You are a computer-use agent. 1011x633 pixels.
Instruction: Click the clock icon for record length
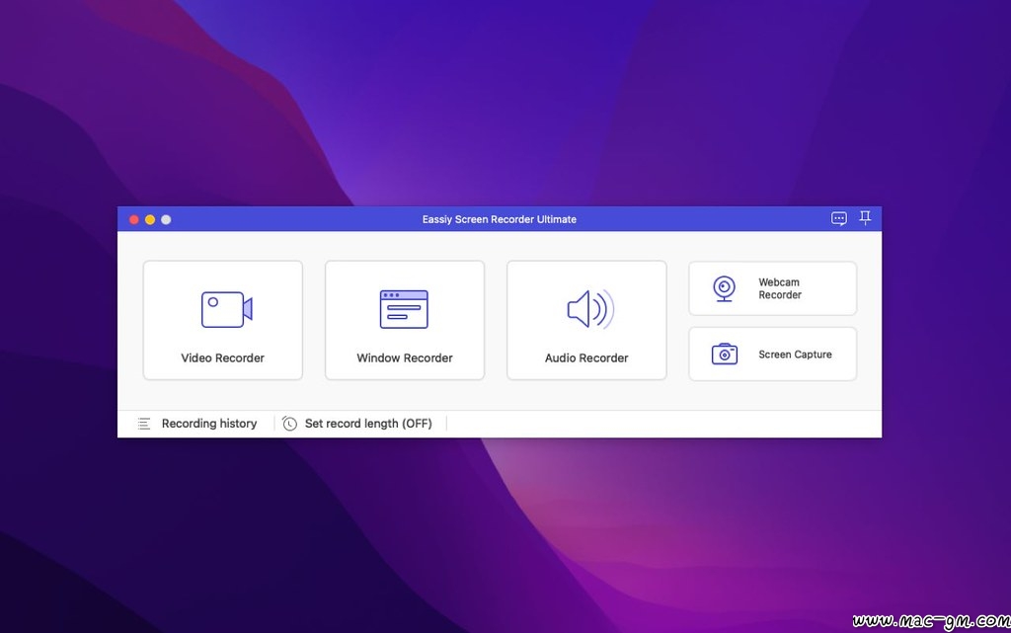tap(289, 424)
